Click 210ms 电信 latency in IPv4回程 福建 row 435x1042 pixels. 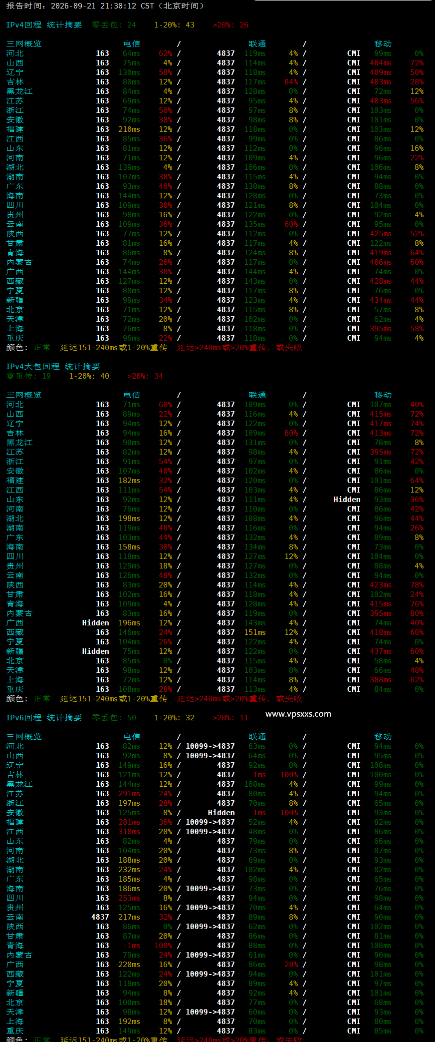(129, 129)
